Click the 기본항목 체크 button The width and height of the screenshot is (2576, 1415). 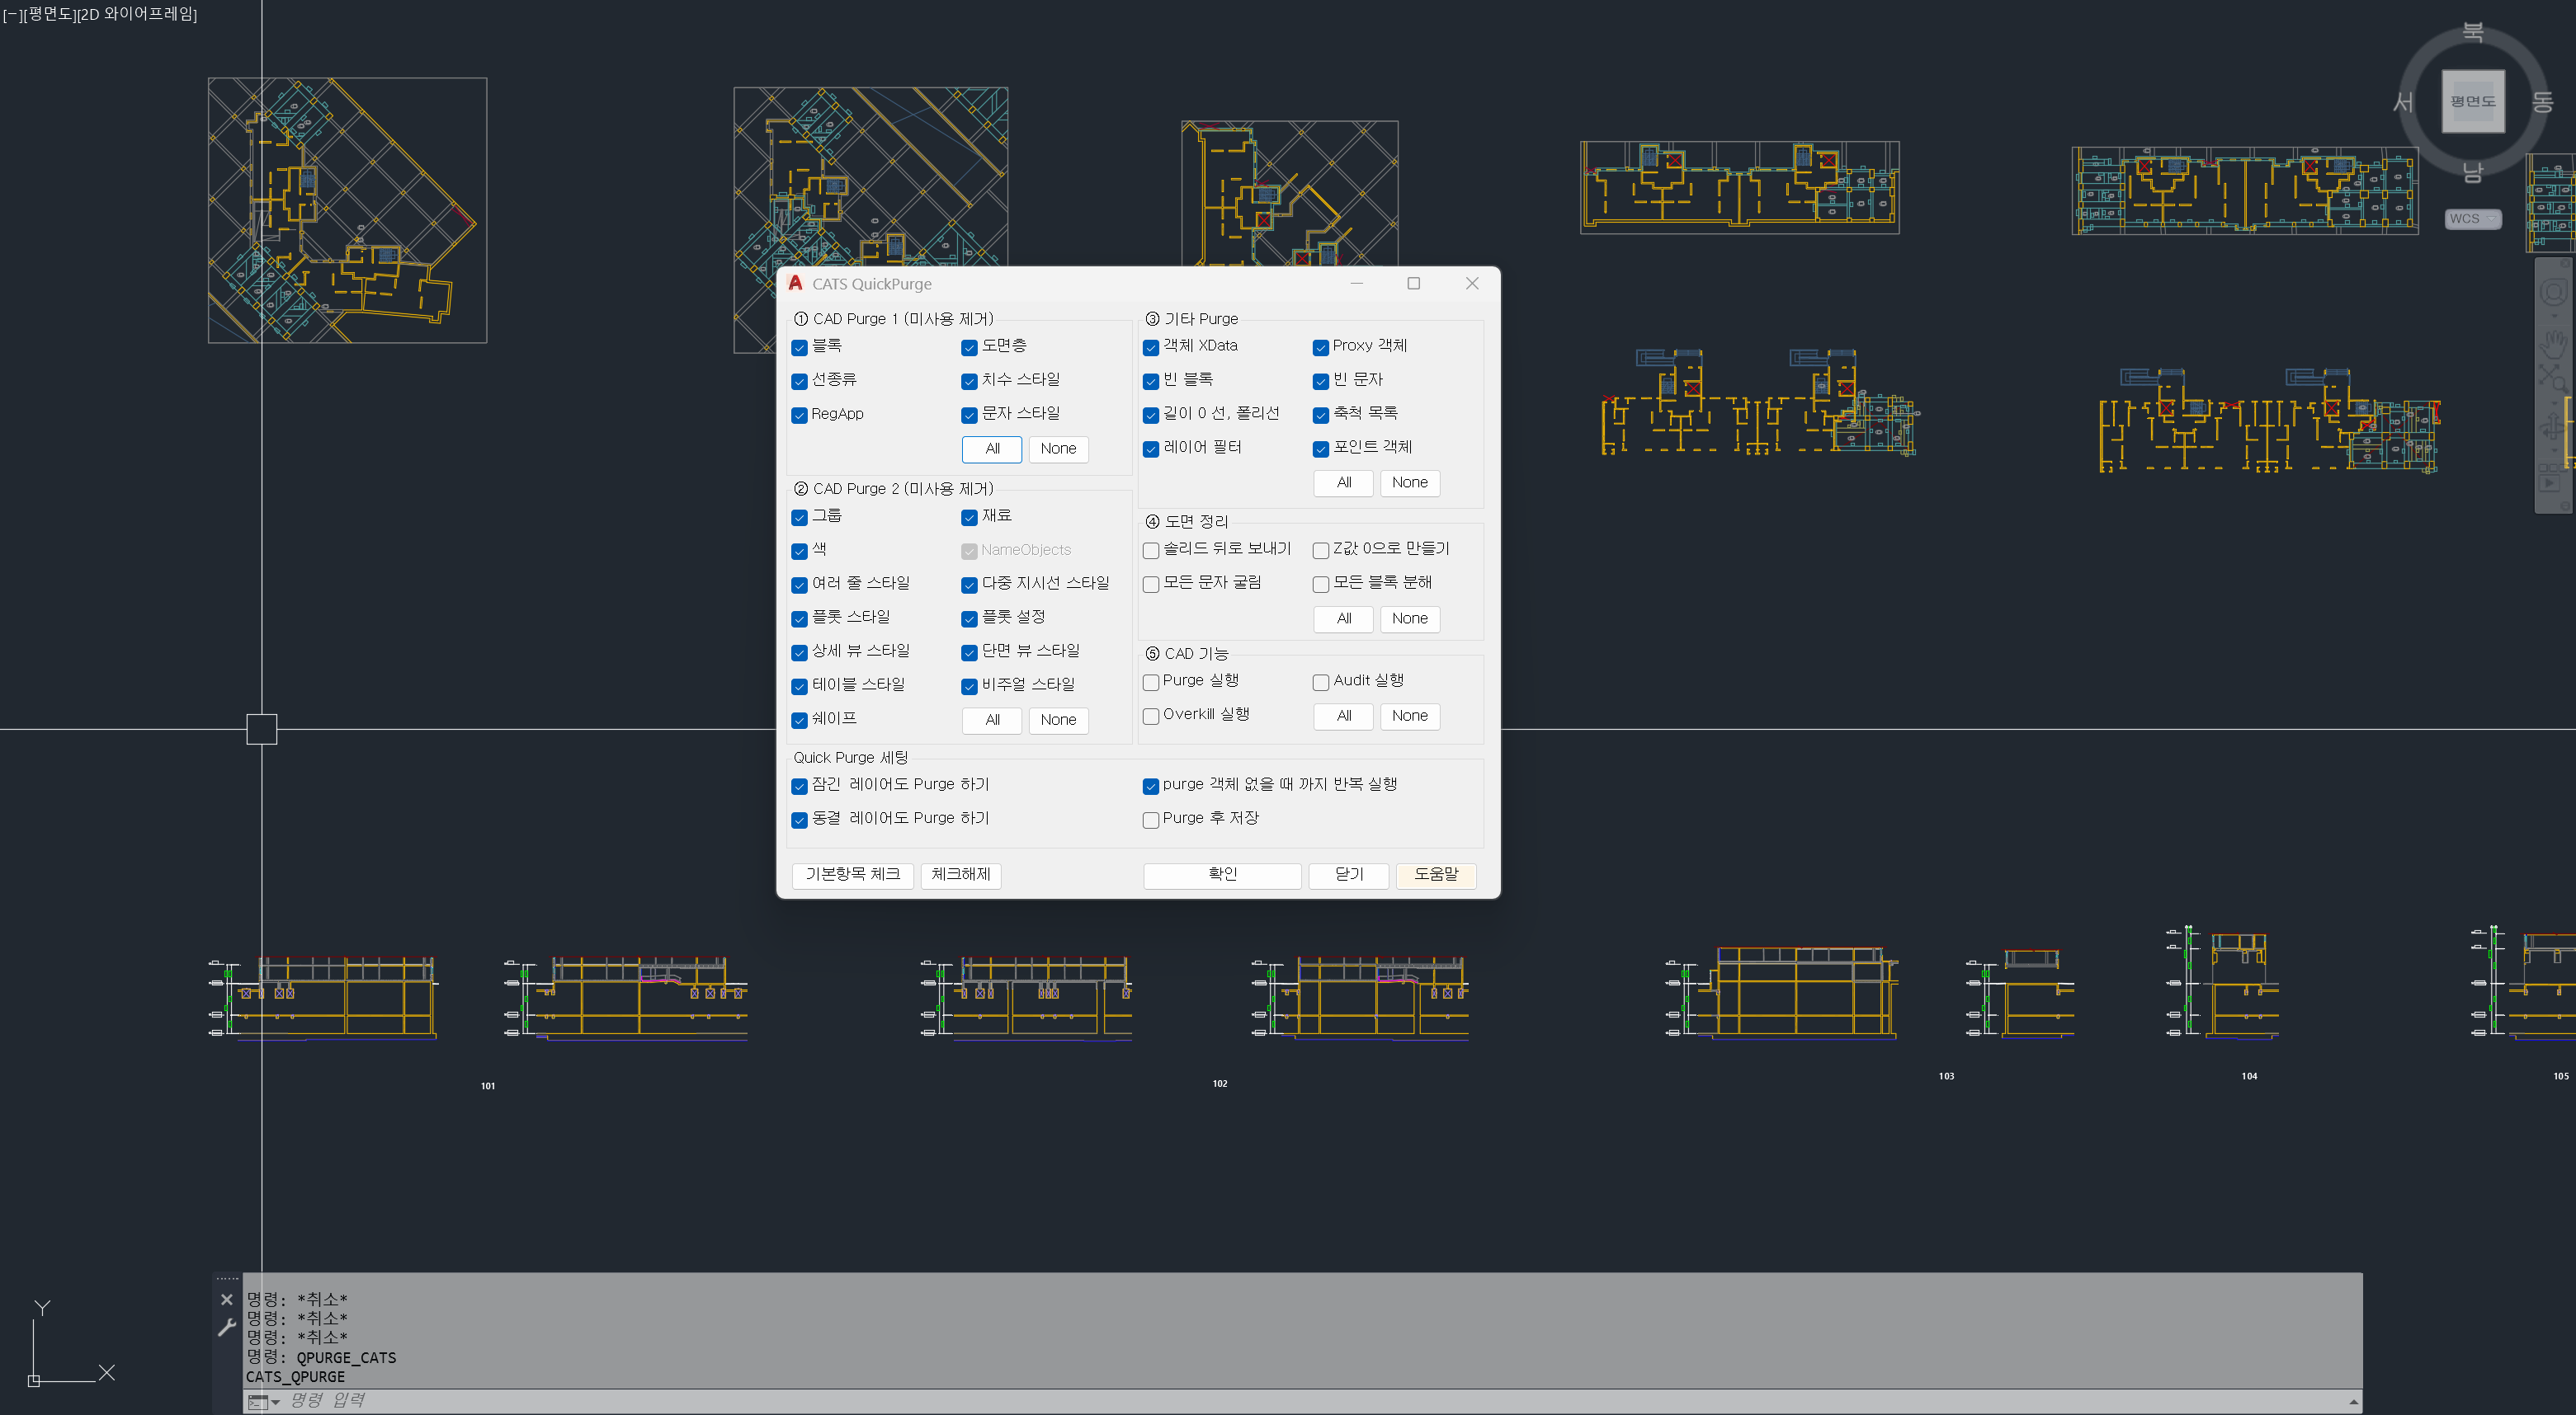click(x=852, y=874)
